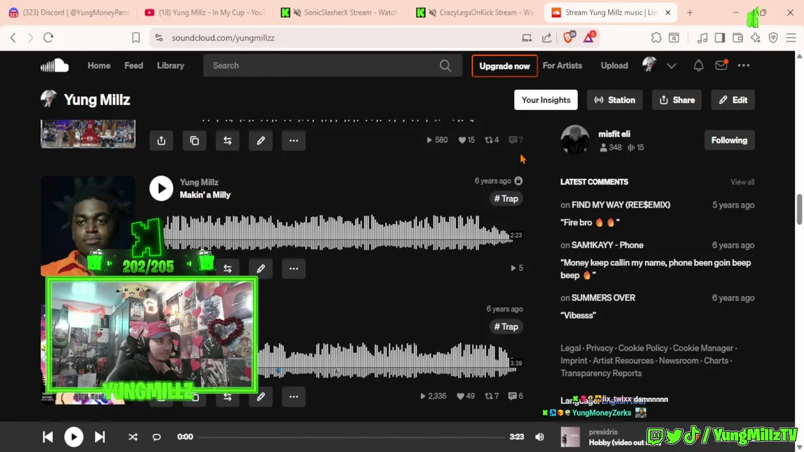Click the Brave Shields lion icon

click(x=568, y=38)
